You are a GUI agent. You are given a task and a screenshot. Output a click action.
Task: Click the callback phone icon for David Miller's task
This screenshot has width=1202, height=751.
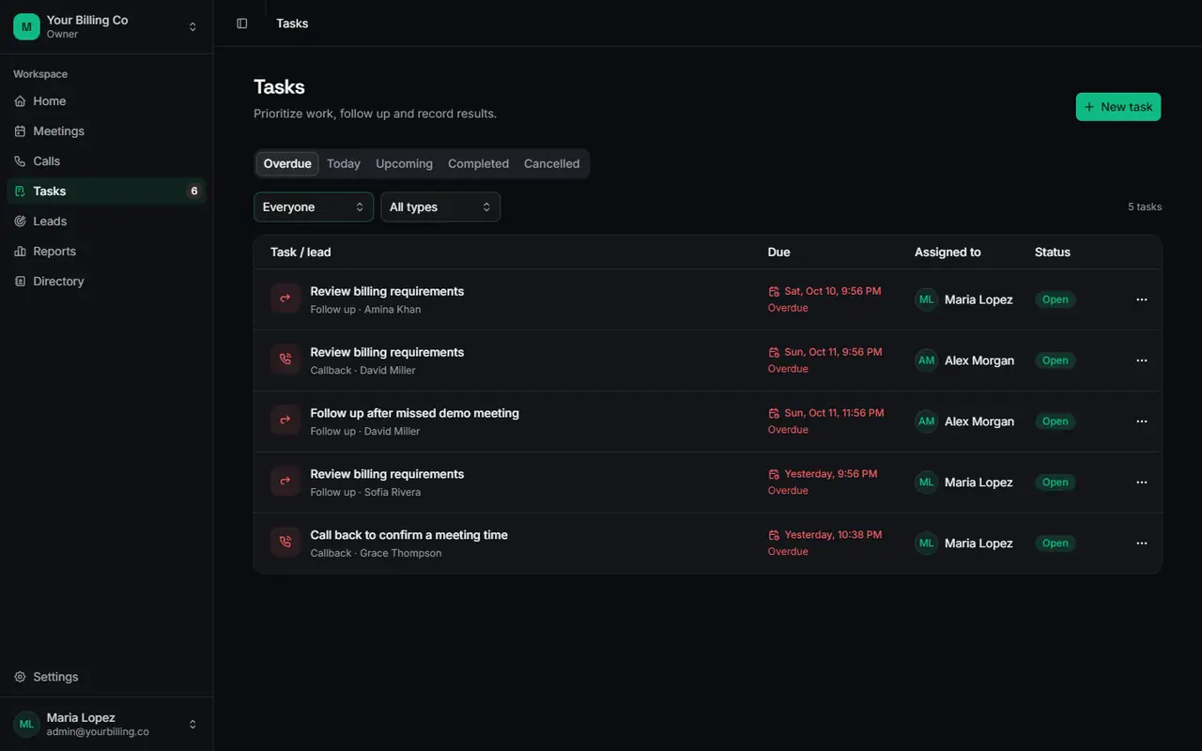285,360
